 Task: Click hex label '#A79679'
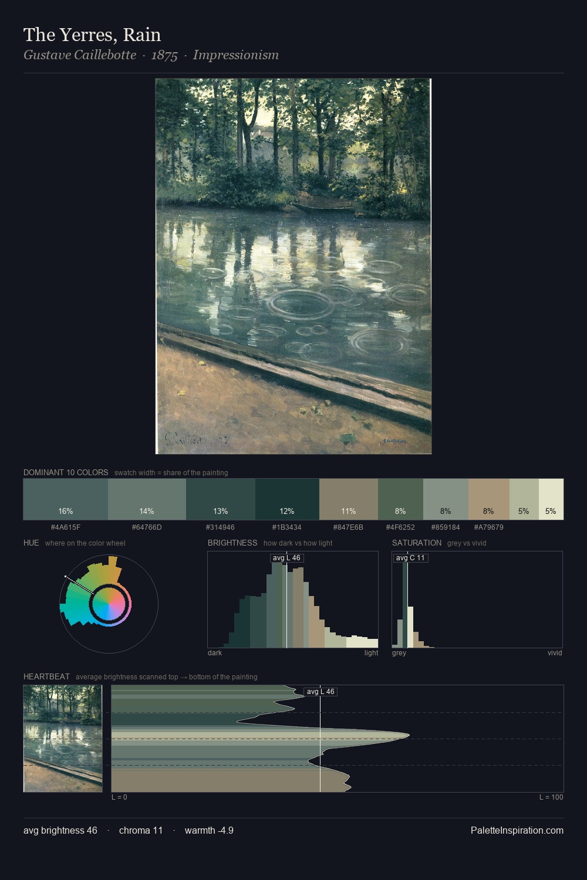pos(489,527)
